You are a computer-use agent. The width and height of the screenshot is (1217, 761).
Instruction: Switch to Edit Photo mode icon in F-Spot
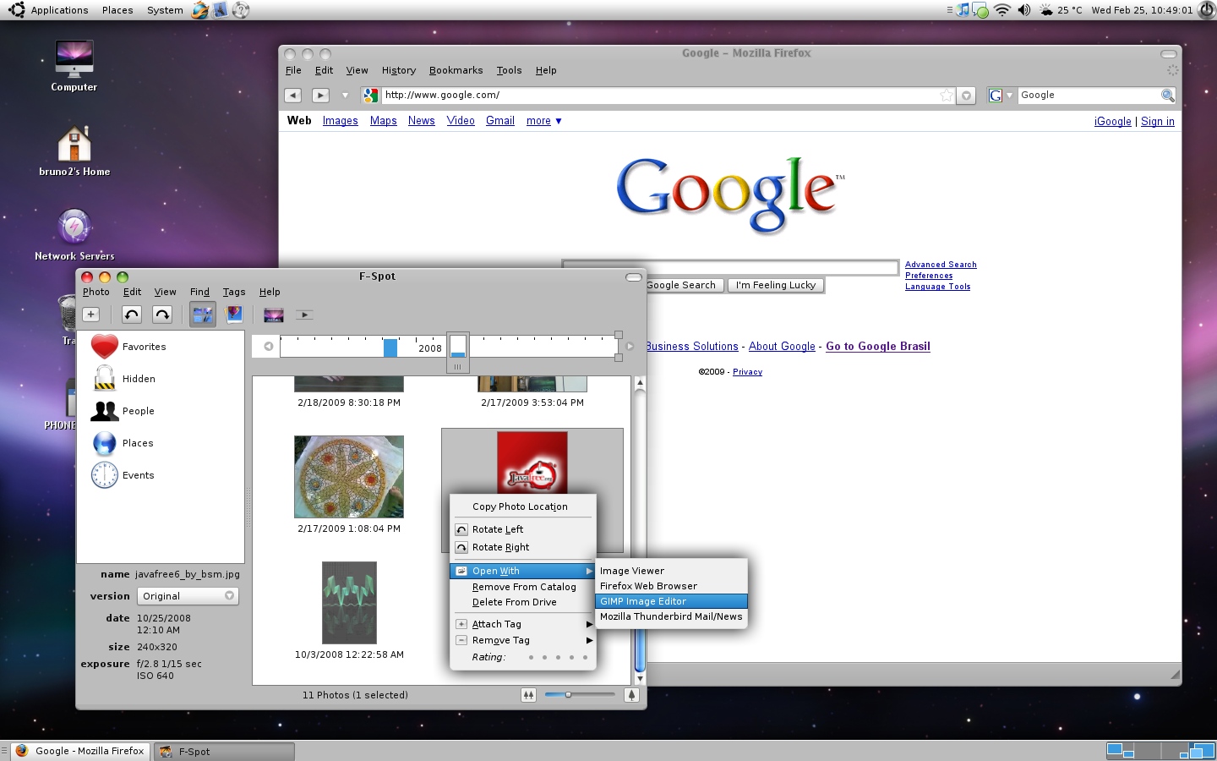point(234,315)
